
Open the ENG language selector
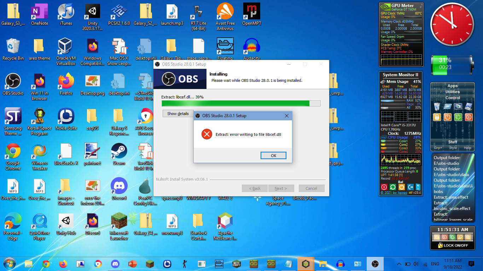tap(435, 264)
